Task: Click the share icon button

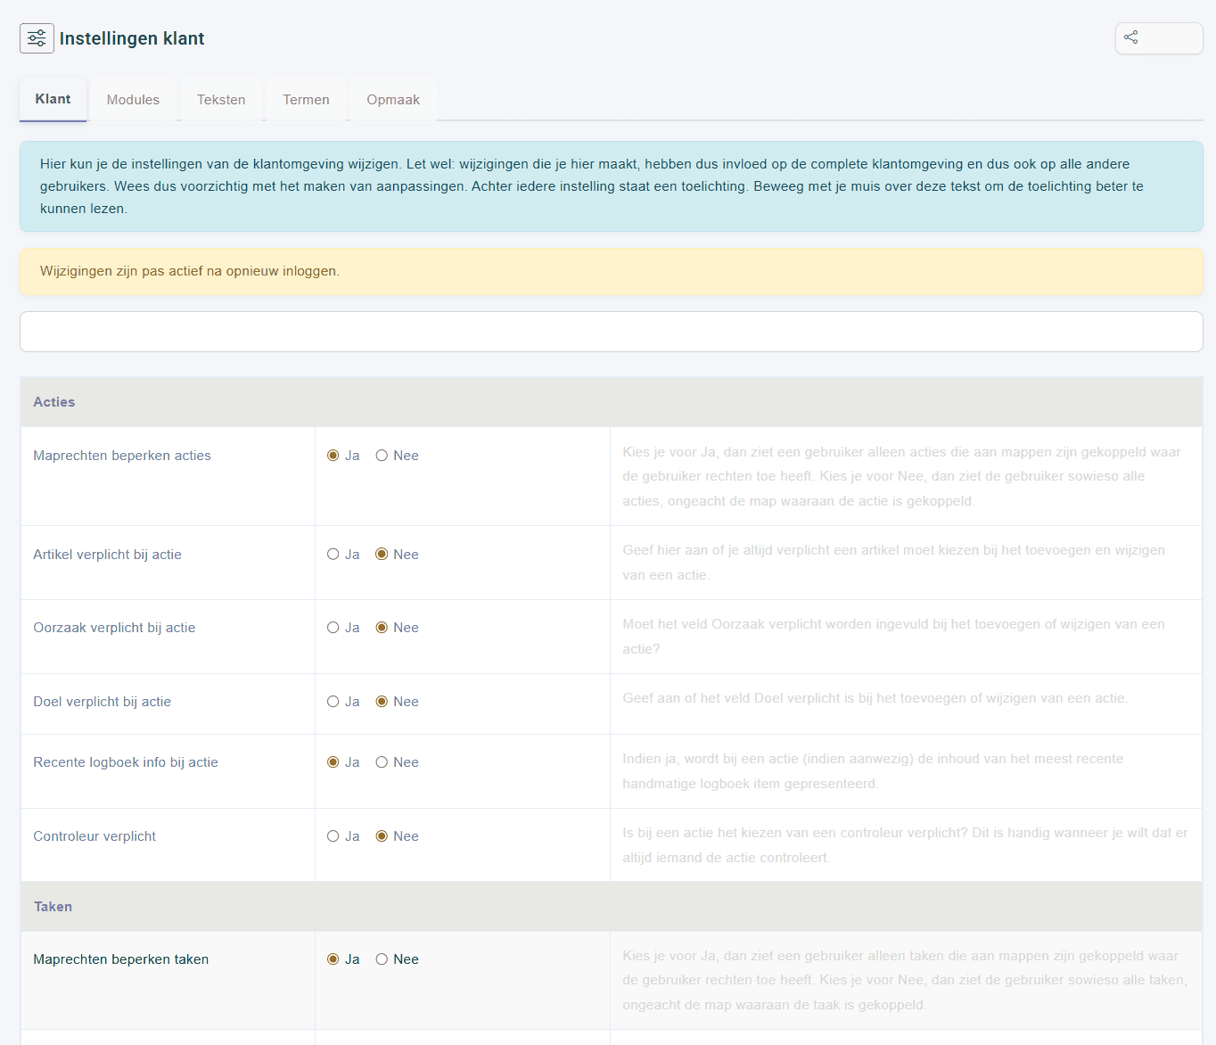Action: click(x=1159, y=38)
